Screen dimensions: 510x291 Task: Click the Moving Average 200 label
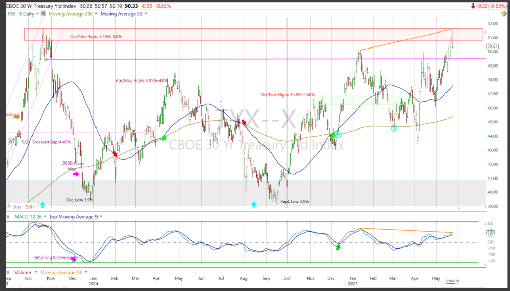pyautogui.click(x=70, y=14)
